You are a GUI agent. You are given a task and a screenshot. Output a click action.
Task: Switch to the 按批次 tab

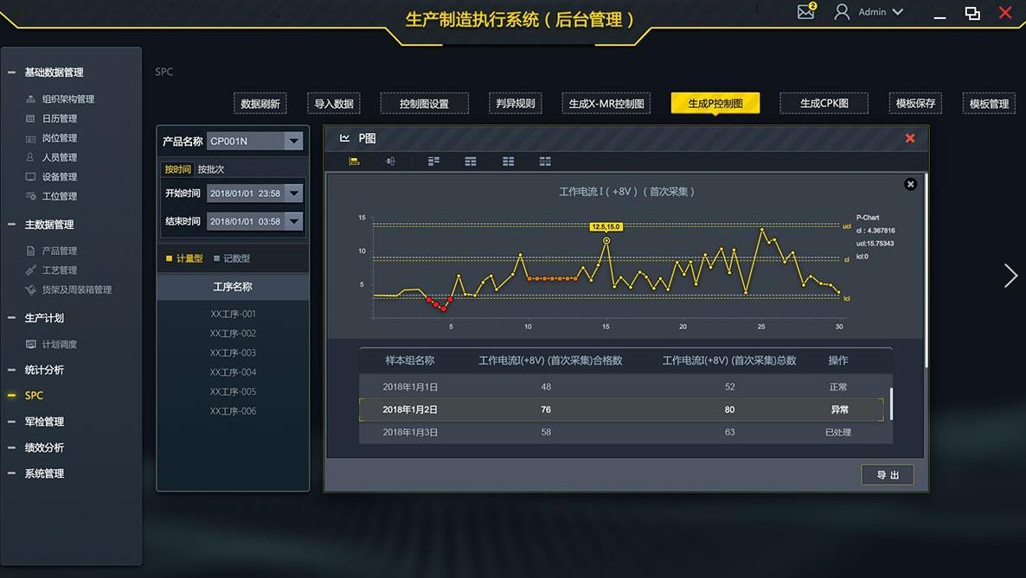(210, 169)
